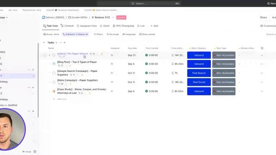Click the New button in top bar
This screenshot has width=276, height=155.
(x=271, y=3)
